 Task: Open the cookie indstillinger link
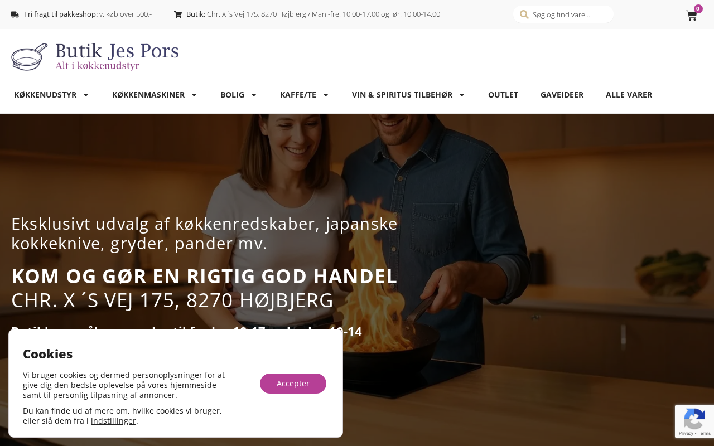113,421
